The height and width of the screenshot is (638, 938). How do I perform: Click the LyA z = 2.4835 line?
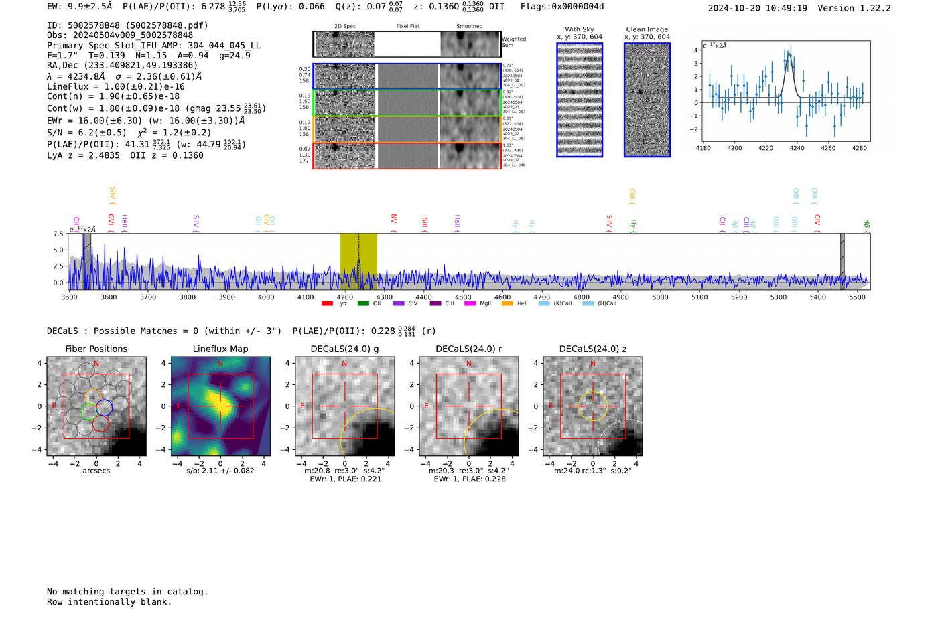point(125,155)
